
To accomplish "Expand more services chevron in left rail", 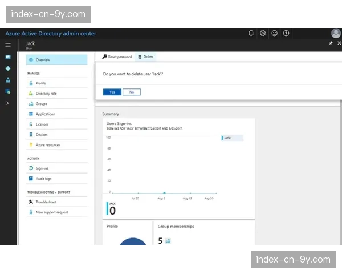I will pos(7,103).
